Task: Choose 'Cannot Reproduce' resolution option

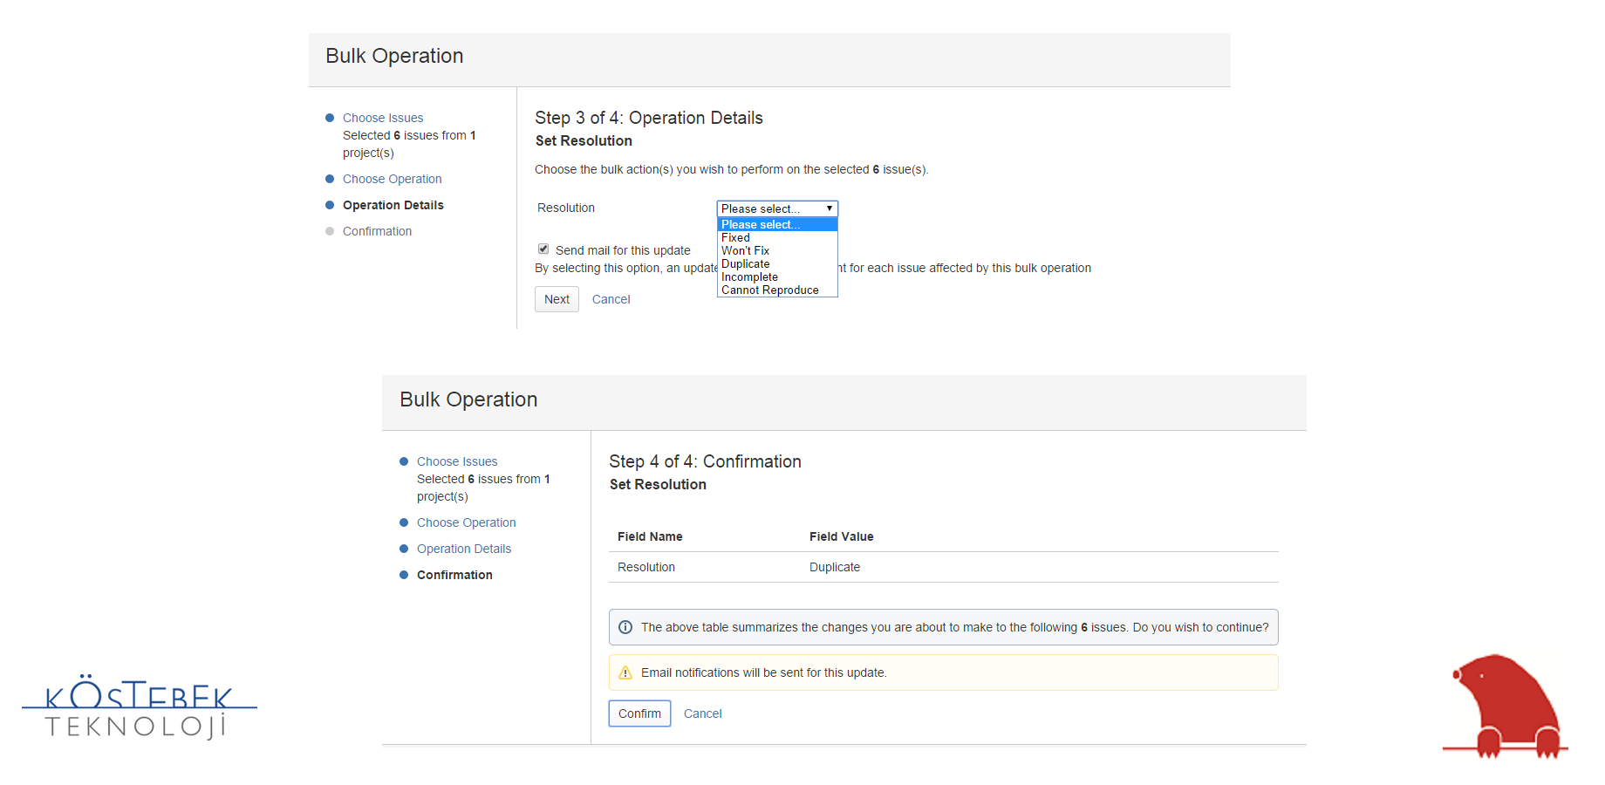Action: pos(777,290)
